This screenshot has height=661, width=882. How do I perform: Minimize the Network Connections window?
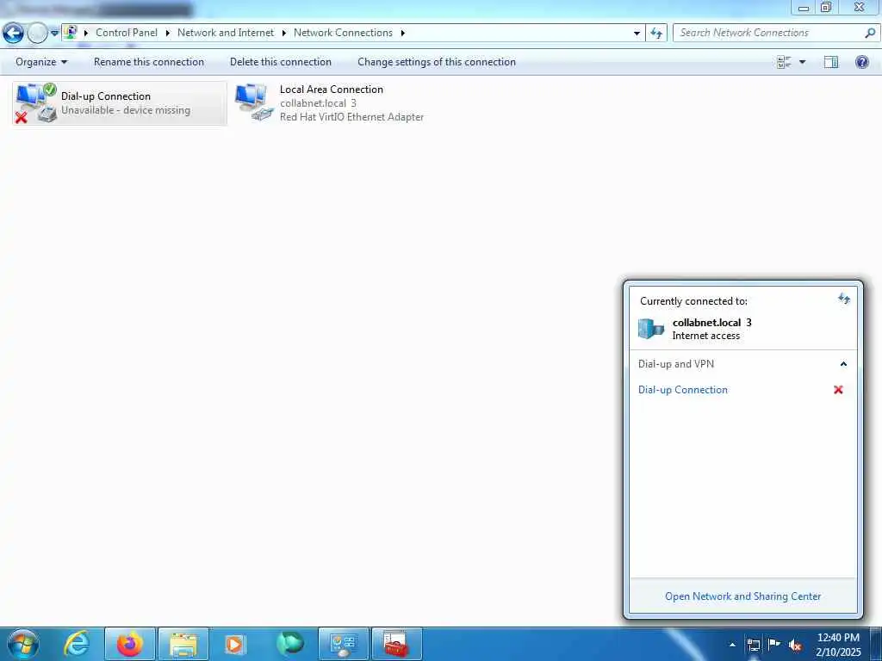pyautogui.click(x=804, y=7)
